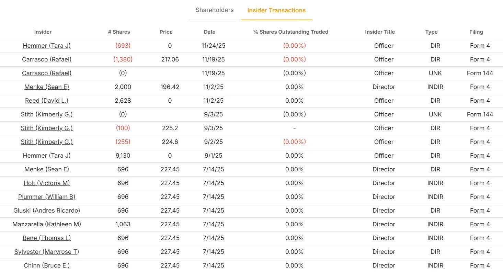Click Stith (Kimberly G.) on the 9/2/25 row
Viewport: 503px width, 272px height.
click(47, 142)
